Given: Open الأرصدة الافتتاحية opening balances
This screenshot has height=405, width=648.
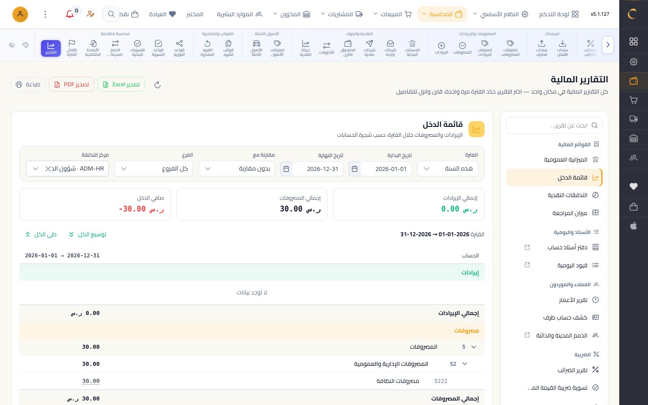Looking at the screenshot, I should [x=93, y=48].
